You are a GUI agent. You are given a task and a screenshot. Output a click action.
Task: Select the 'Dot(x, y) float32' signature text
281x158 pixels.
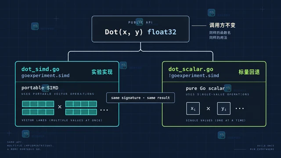(140, 32)
